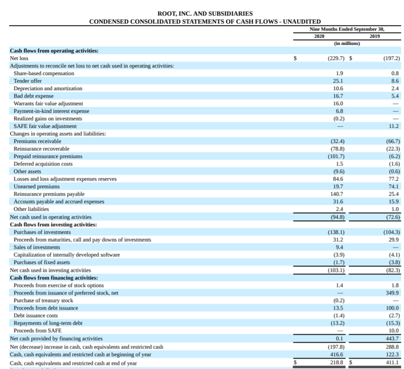Viewport: 404px width, 369px height.
Task: Click operating activities 2019 total (72.6)
Action: tap(393, 217)
